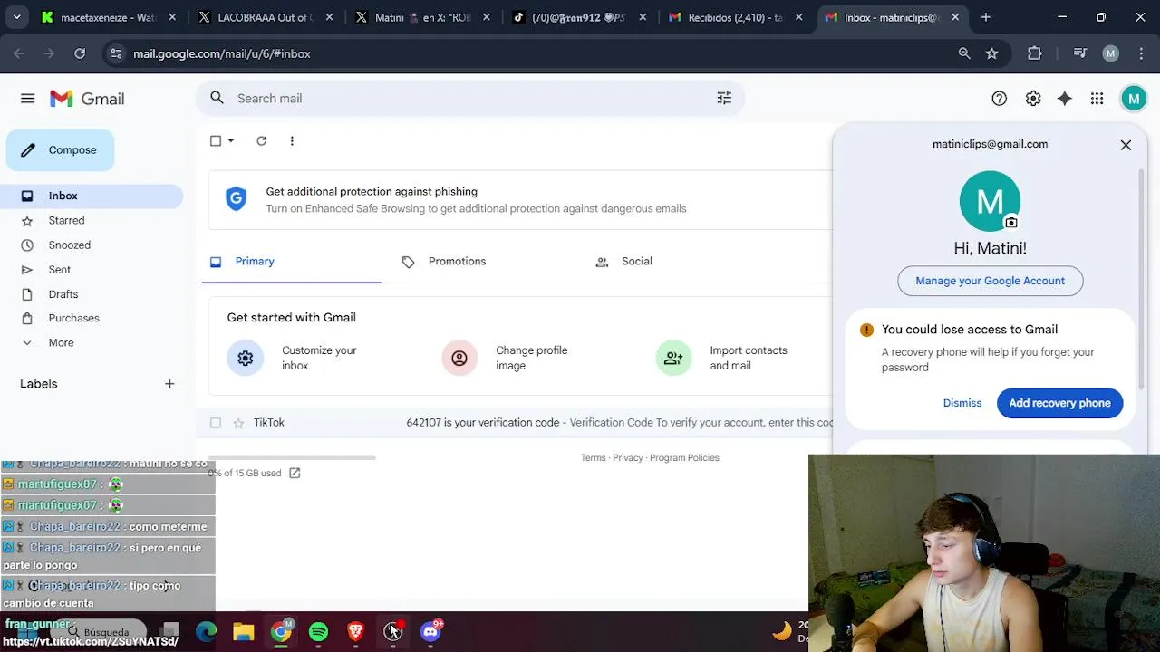Click the account avatar in Gmail header
The width and height of the screenshot is (1160, 652).
coord(1134,99)
